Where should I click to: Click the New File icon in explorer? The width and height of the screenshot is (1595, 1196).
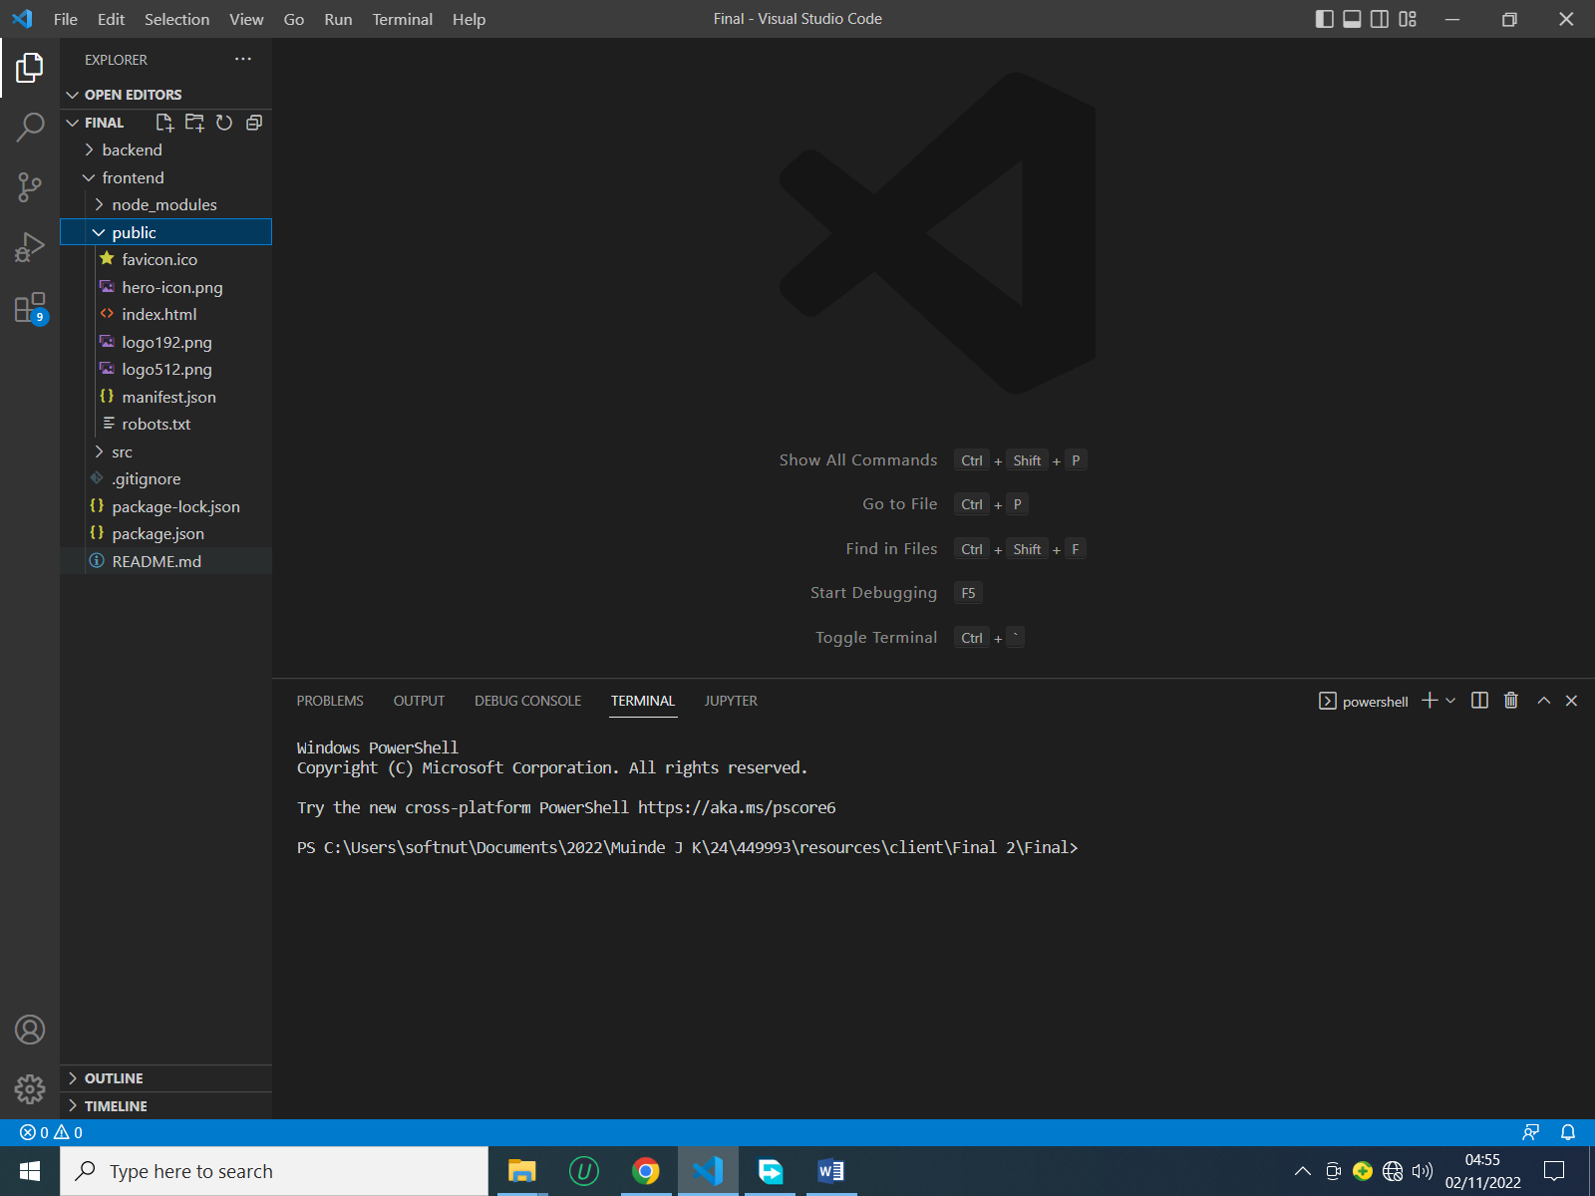tap(164, 123)
